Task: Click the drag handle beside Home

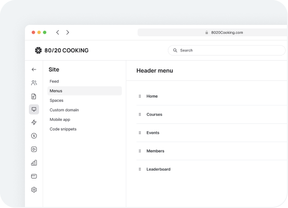Action: point(140,96)
